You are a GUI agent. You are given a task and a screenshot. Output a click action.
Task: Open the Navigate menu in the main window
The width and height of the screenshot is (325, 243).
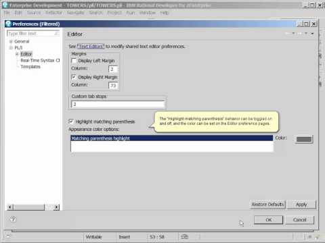pos(75,13)
